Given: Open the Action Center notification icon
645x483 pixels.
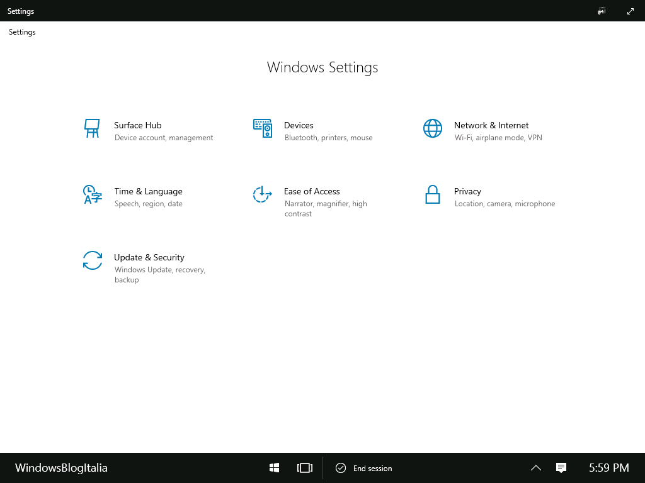Looking at the screenshot, I should (561, 468).
